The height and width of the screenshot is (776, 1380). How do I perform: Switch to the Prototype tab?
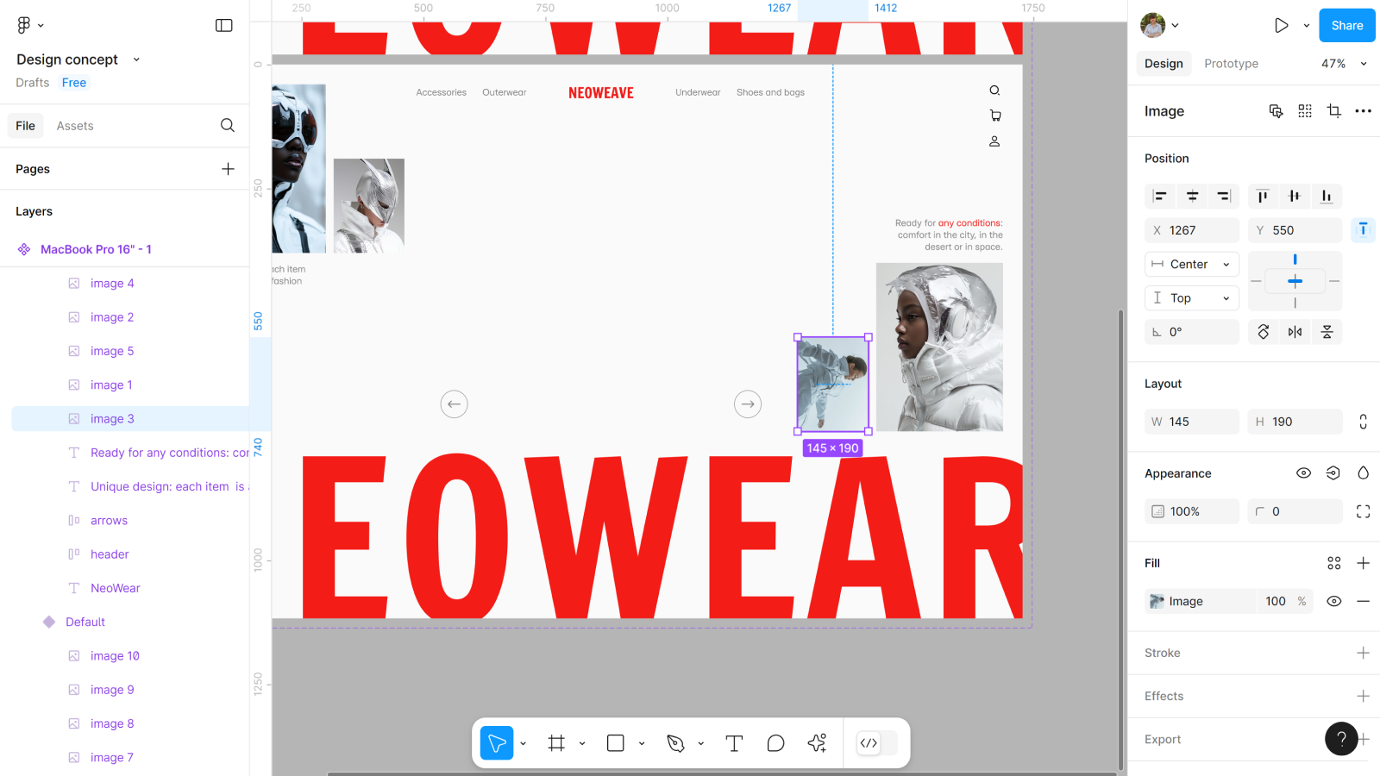(x=1231, y=64)
